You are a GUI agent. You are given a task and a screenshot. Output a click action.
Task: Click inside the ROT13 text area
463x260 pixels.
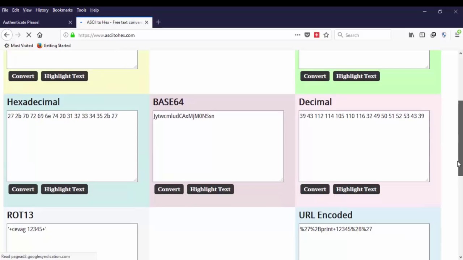pyautogui.click(x=72, y=242)
